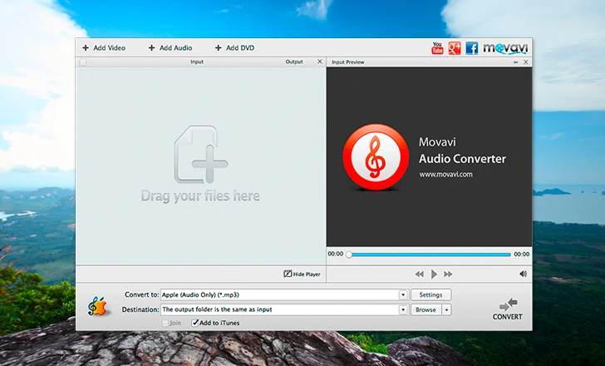Viewport: 605px width, 366px height.
Task: Click the Add DVD button
Action: pyautogui.click(x=234, y=48)
